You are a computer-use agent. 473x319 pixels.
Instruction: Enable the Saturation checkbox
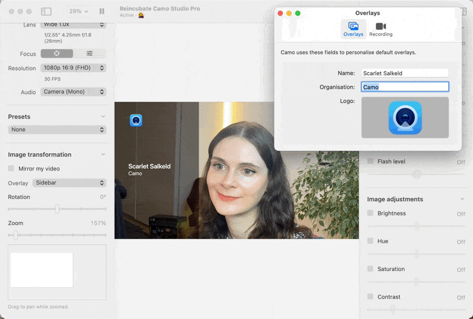tap(370, 269)
